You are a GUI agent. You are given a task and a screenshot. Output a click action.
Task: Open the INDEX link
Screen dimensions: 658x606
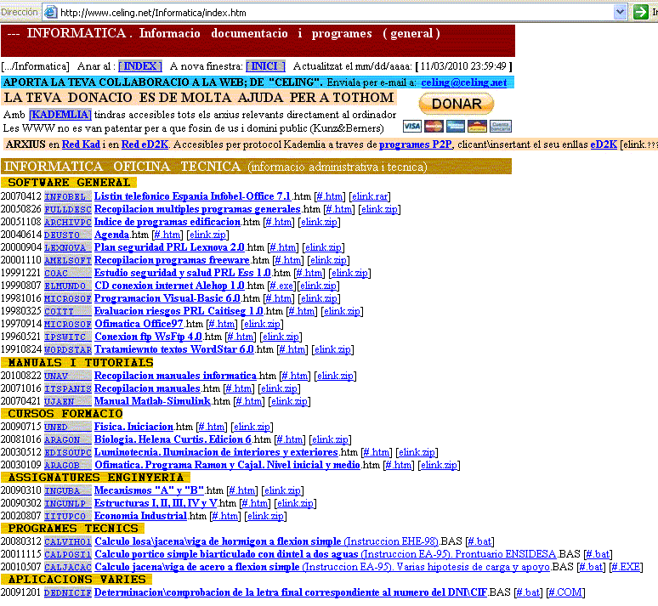coord(140,66)
